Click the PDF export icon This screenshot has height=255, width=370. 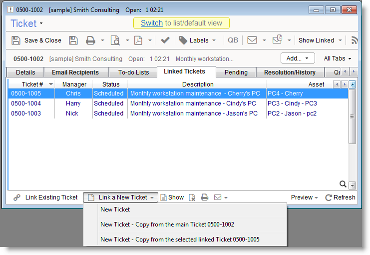click(138, 40)
